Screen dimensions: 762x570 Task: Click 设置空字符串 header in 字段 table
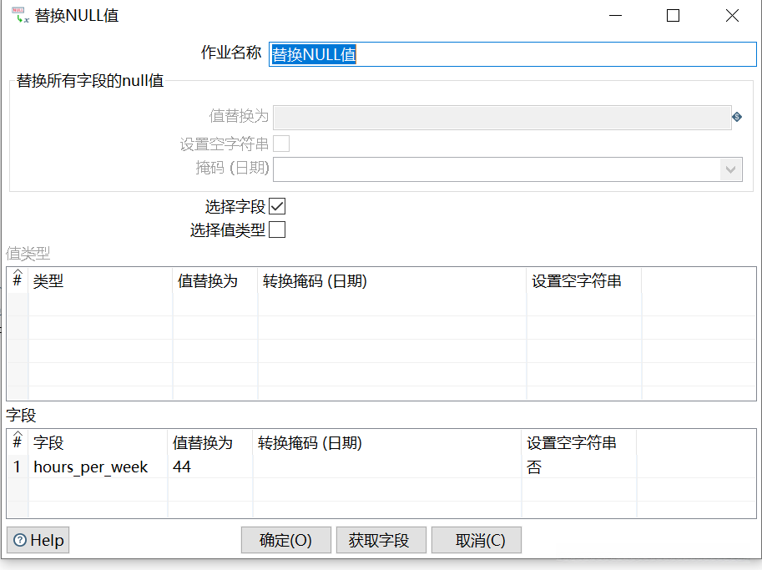[x=578, y=442]
